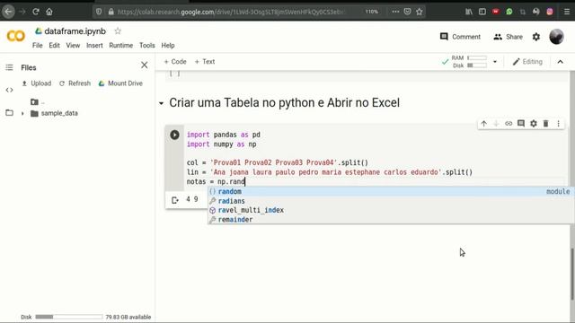Open user account avatar

[556, 37]
